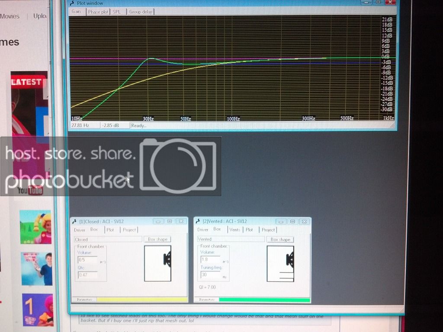Viewport: 443px width, 332px height.
Task: Click the 21dB gain axis label
Action: (x=387, y=19)
